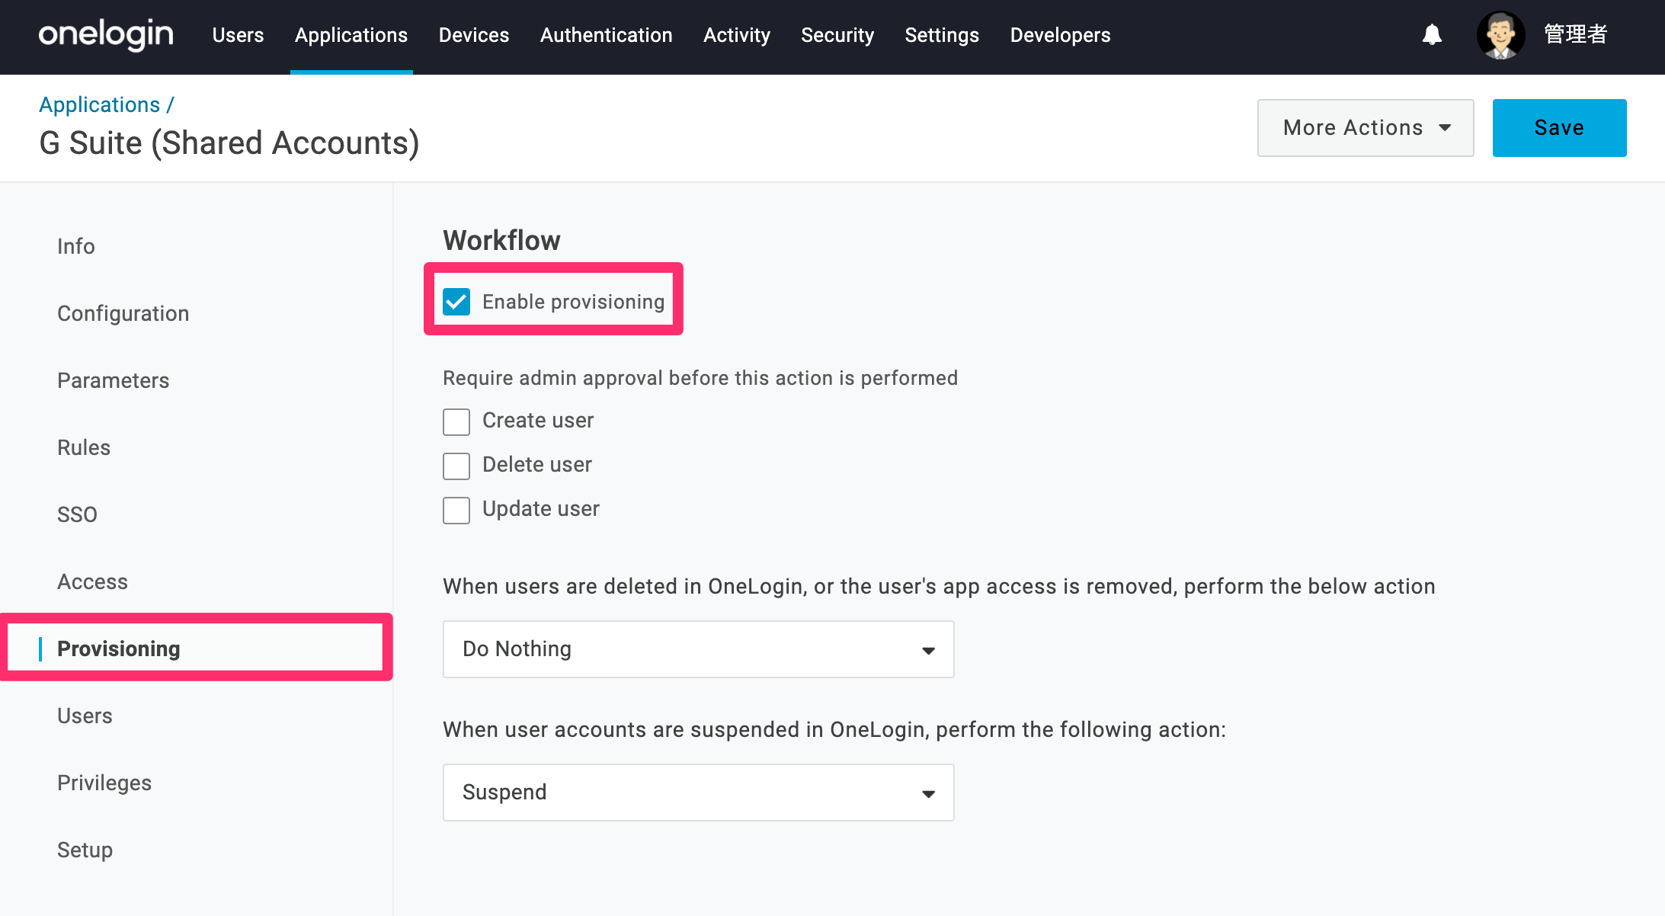
Task: Select the Provisioning sidebar tab
Action: (119, 649)
